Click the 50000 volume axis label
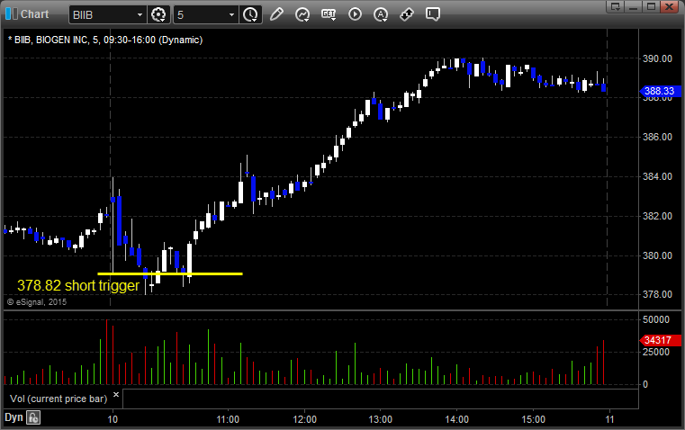This screenshot has height=430, width=685. click(655, 319)
